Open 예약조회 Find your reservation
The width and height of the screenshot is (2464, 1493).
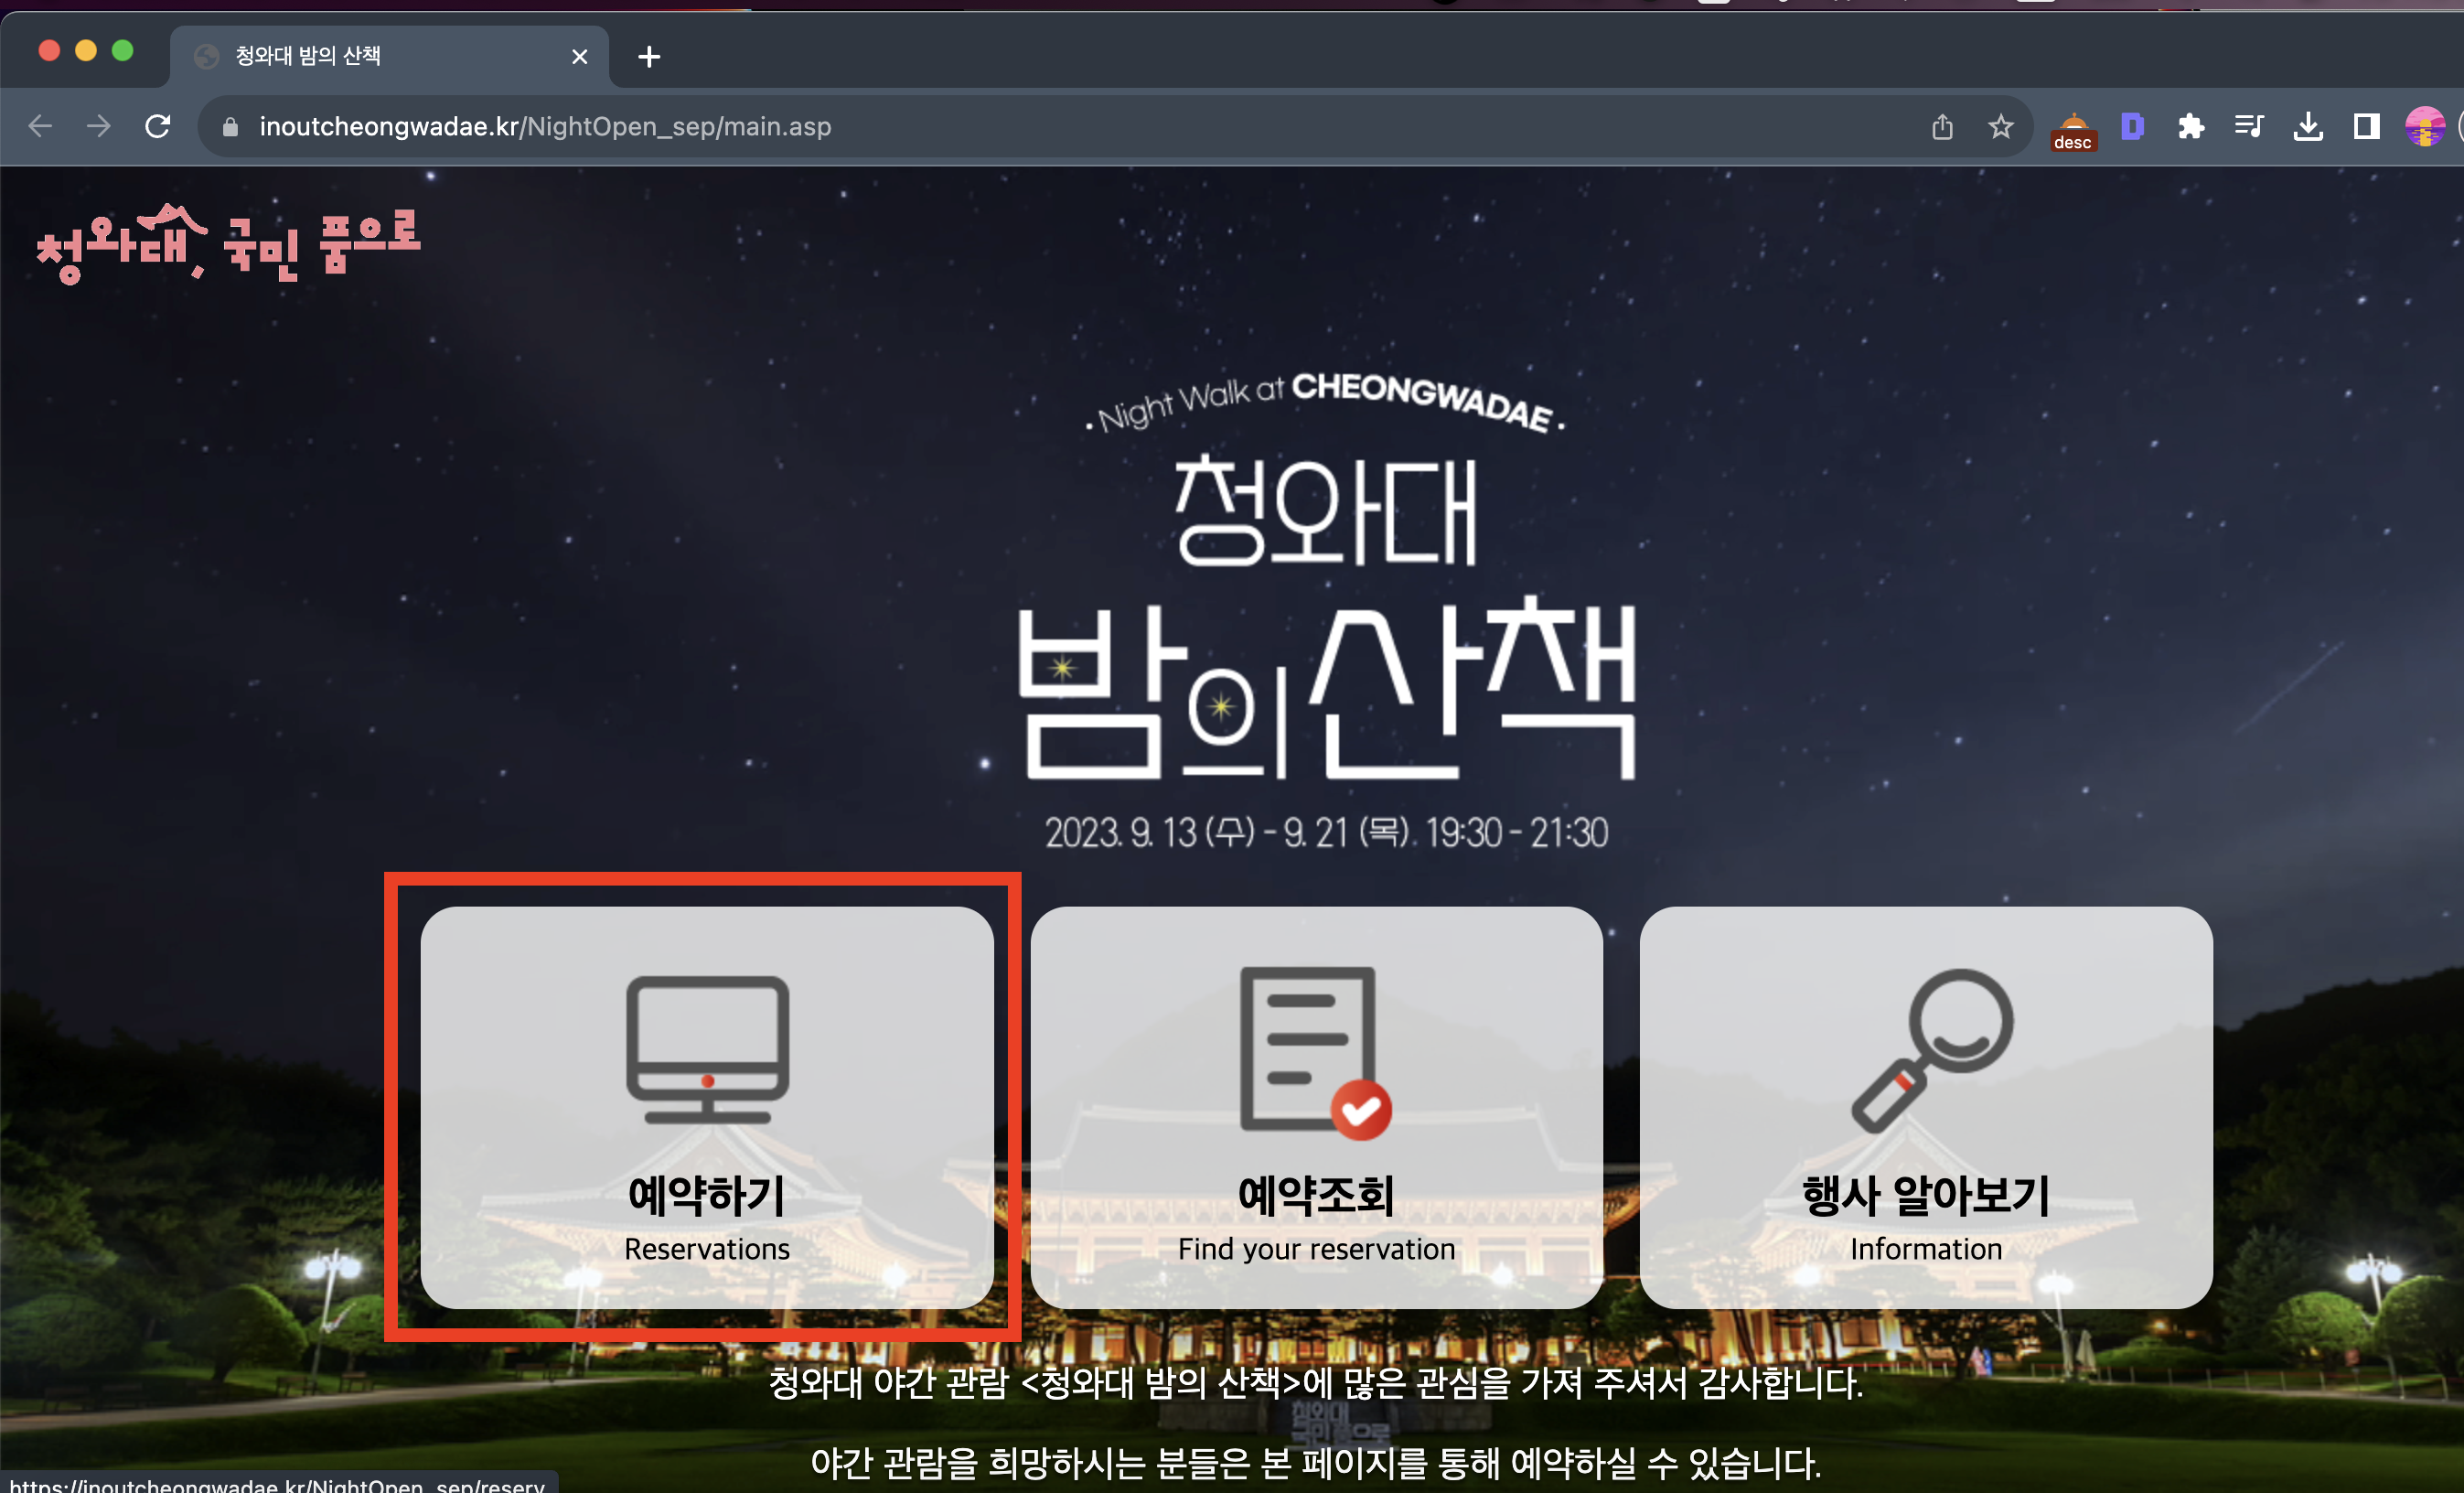pyautogui.click(x=1316, y=1107)
